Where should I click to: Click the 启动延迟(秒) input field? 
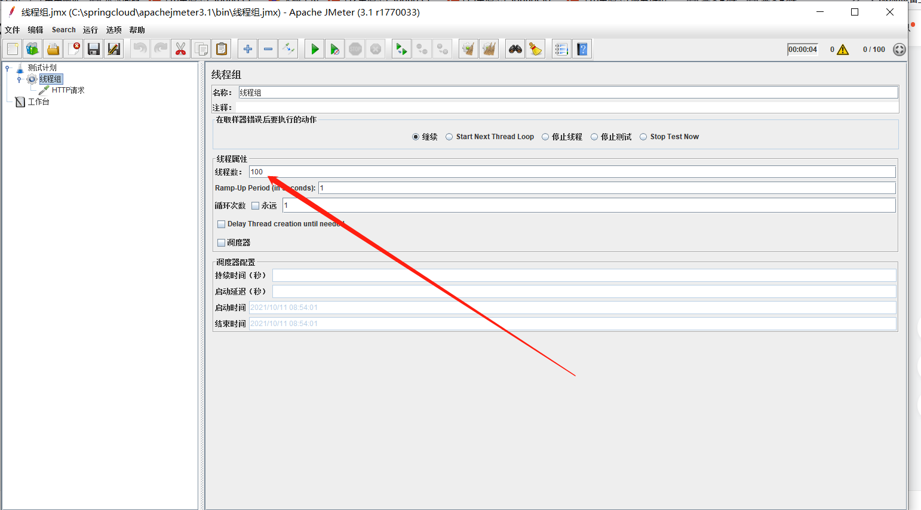[x=584, y=291]
